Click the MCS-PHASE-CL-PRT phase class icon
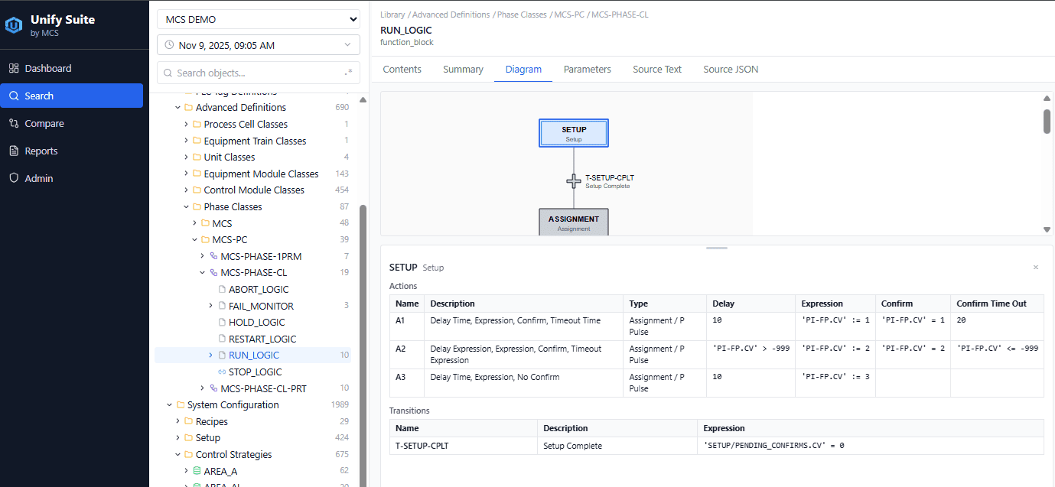1055x487 pixels. 214,388
